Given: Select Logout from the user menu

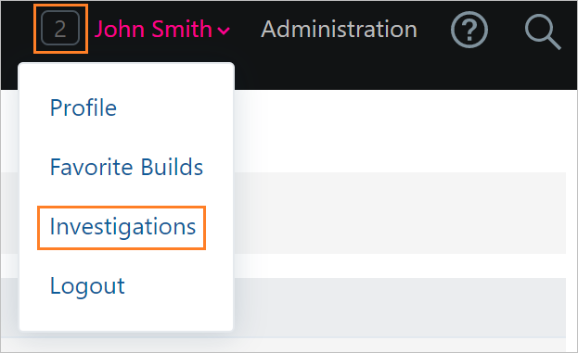Looking at the screenshot, I should (87, 286).
